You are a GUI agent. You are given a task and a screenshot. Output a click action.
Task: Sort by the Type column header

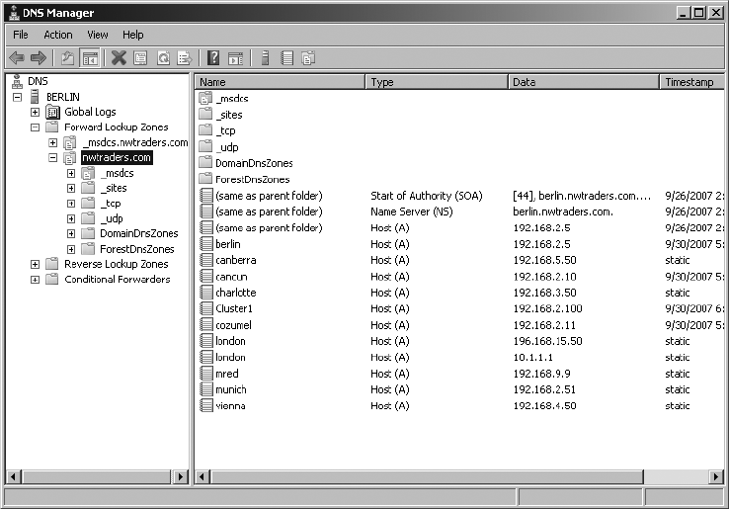coord(436,82)
